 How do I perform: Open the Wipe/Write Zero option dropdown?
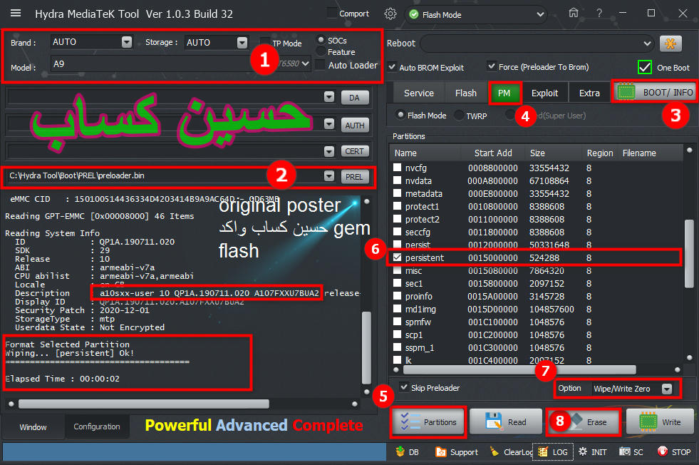(x=667, y=389)
